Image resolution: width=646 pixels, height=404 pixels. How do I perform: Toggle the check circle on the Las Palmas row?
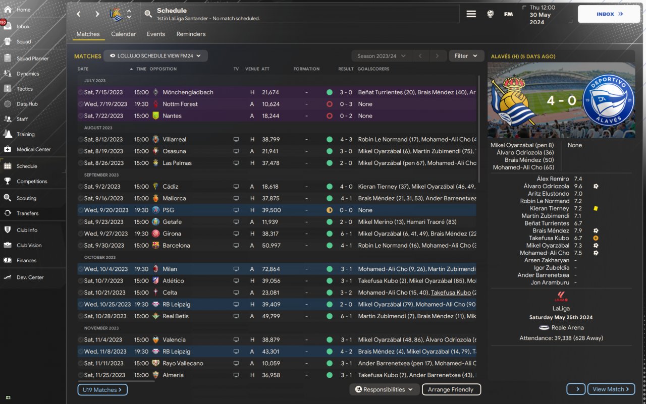pyautogui.click(x=80, y=163)
